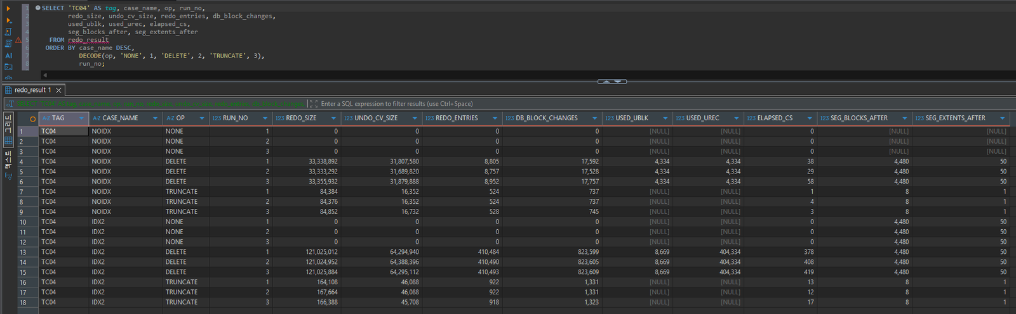Image resolution: width=1016 pixels, height=314 pixels.
Task: Expand the filter panel with the maximize arrows icon
Action: pos(313,104)
